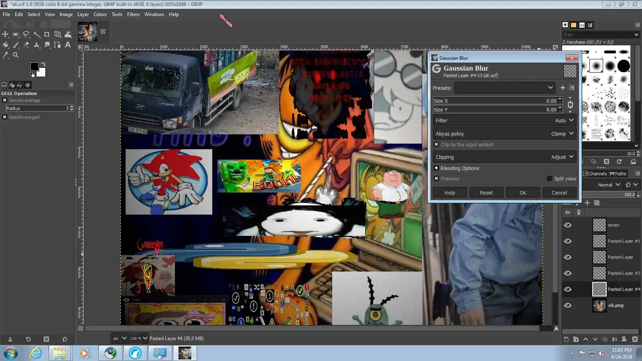The height and width of the screenshot is (361, 642).
Task: Switch to the Paths tab
Action: tap(618, 174)
